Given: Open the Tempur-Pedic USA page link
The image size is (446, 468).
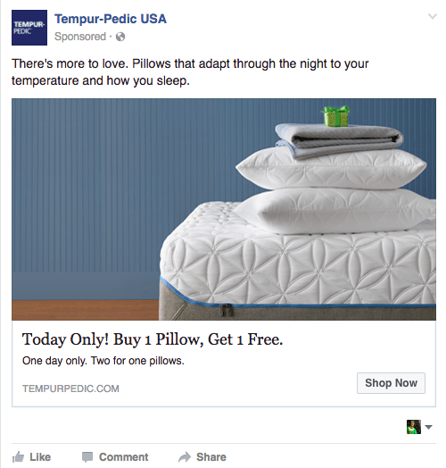Looking at the screenshot, I should [111, 19].
